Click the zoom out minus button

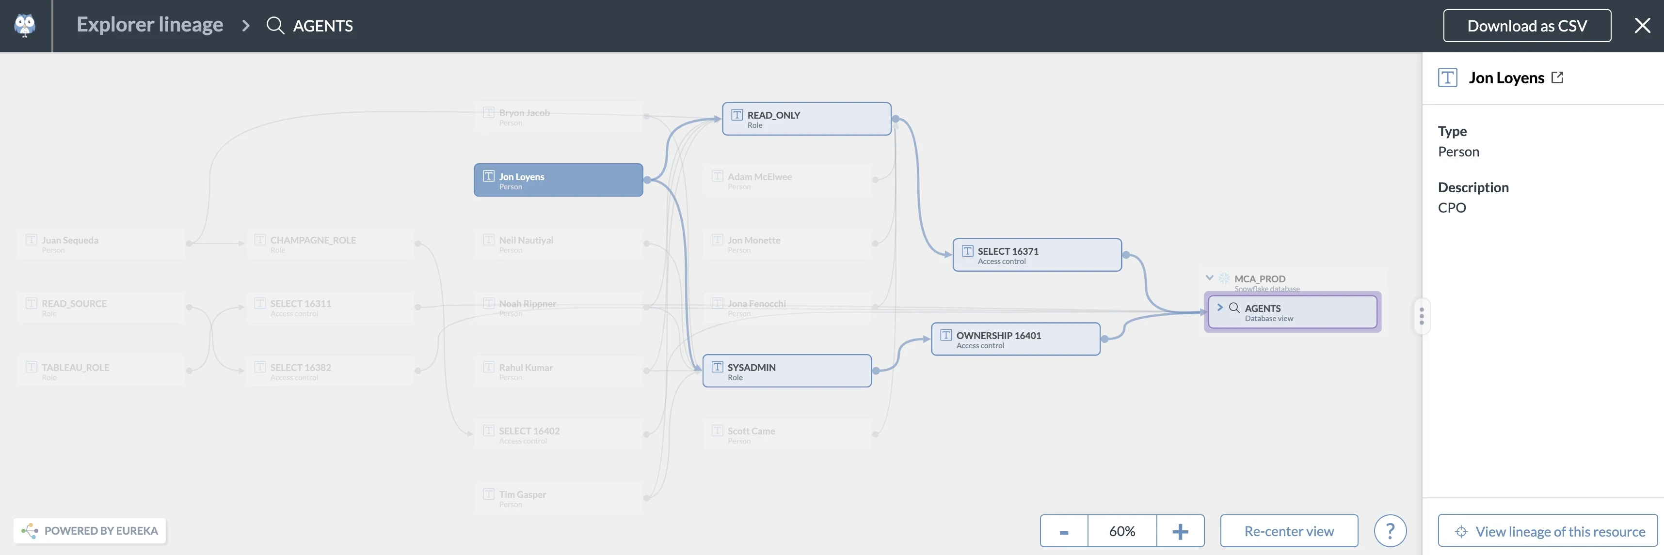pos(1064,530)
